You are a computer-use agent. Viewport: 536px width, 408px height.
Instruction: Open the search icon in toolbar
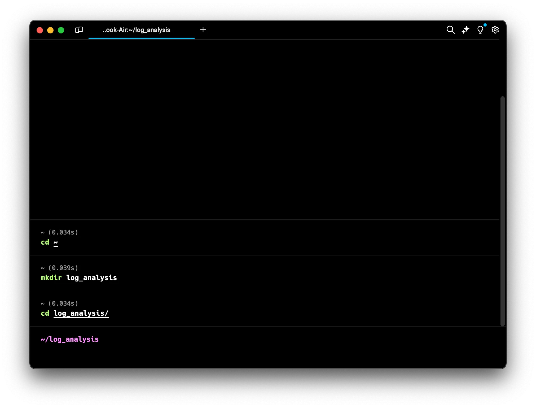click(450, 30)
